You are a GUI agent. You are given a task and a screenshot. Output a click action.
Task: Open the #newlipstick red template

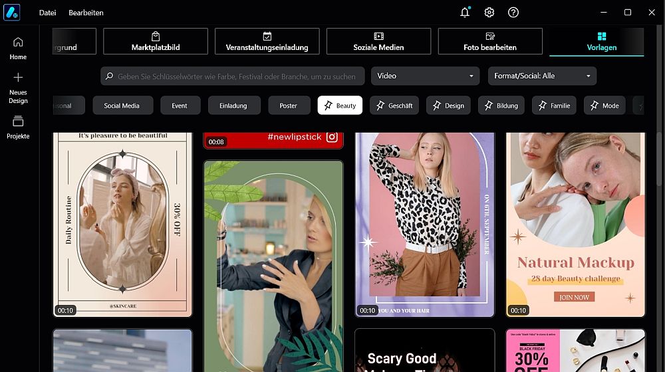[273, 141]
